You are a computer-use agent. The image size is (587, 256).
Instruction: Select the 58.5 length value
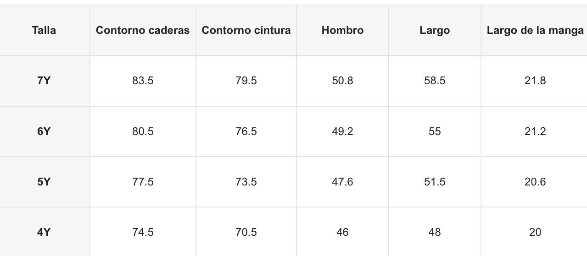point(435,81)
